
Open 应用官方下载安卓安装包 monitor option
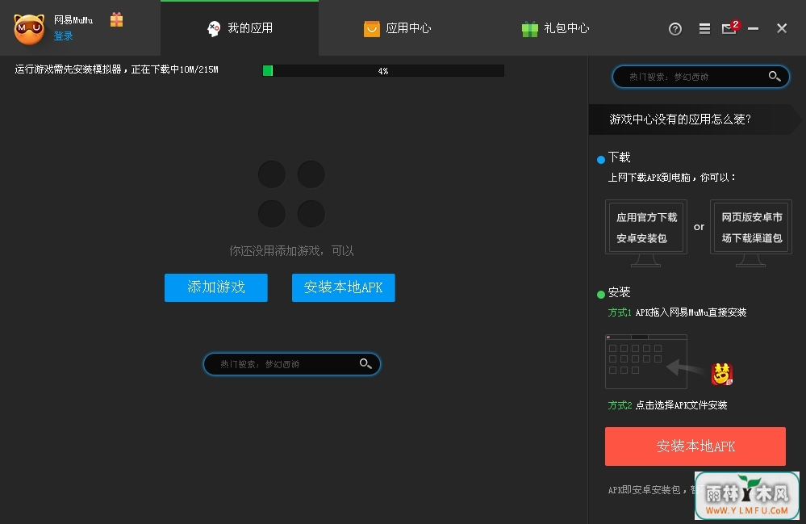tap(646, 233)
